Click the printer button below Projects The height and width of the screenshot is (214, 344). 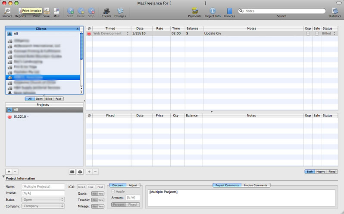80,172
